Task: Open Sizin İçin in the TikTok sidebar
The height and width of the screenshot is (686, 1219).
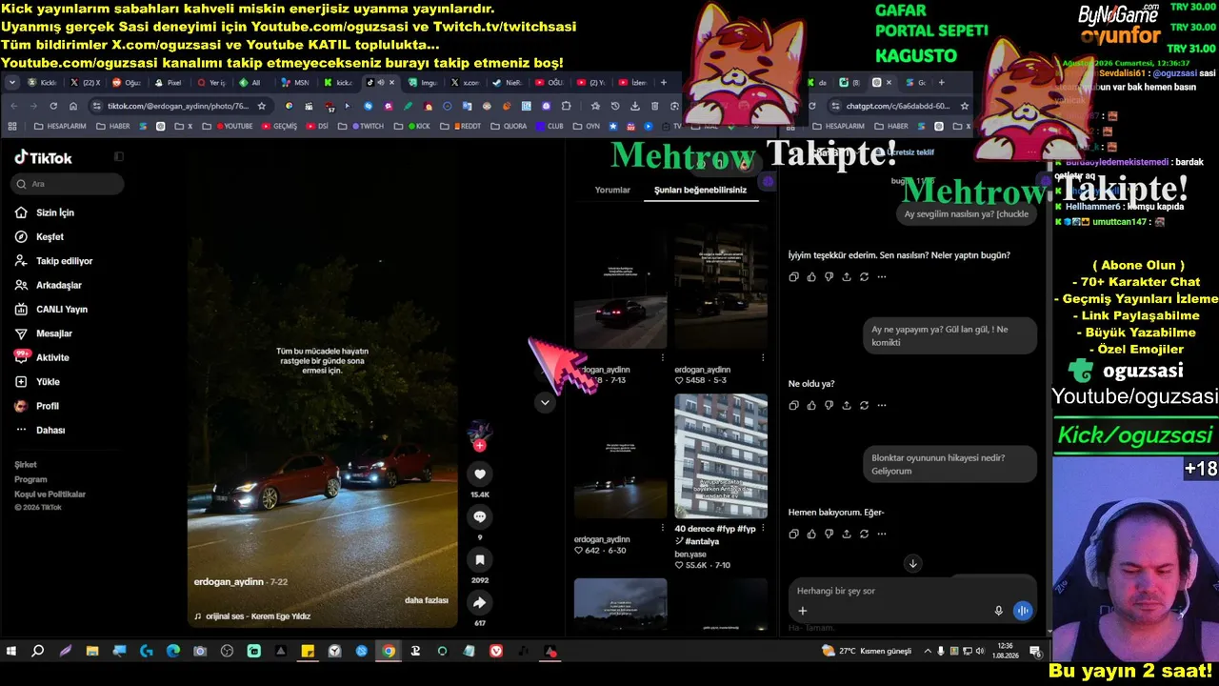Action: pos(54,212)
